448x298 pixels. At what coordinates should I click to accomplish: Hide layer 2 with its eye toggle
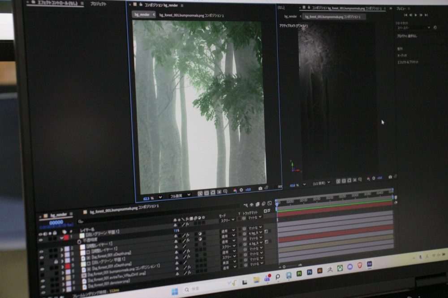click(x=42, y=252)
